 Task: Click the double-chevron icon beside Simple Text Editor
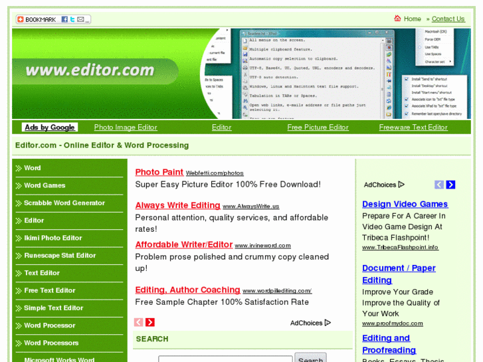click(19, 308)
